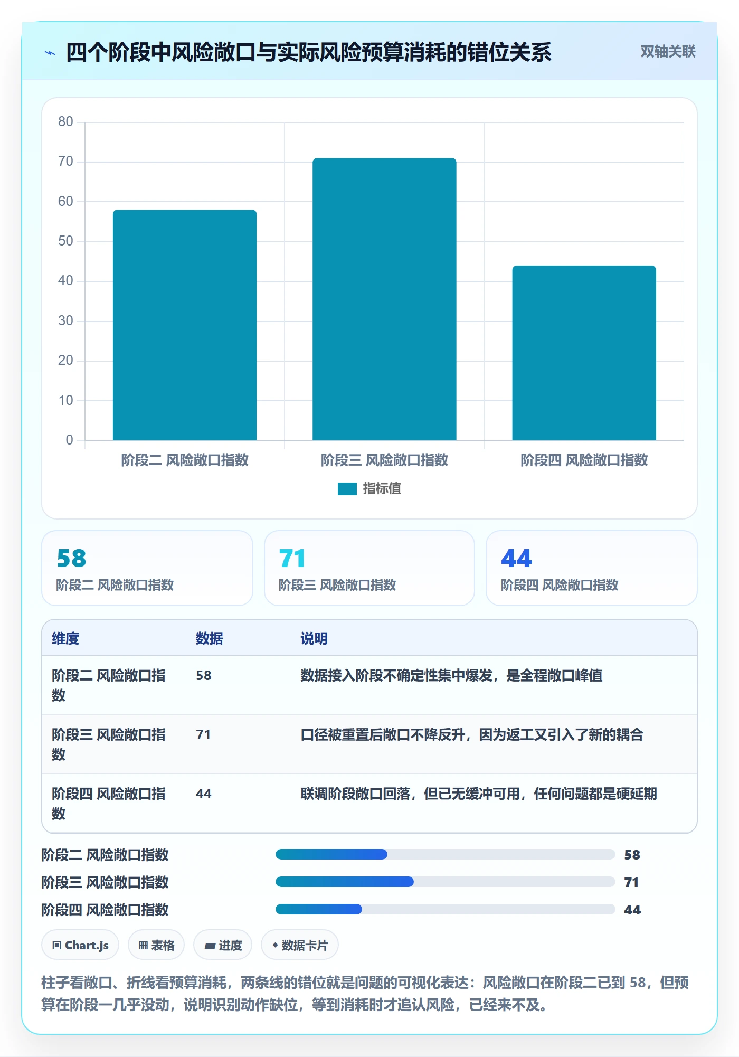Image resolution: width=739 pixels, height=1057 pixels.
Task: Click the 双轴关联 badge in header
Action: tap(668, 52)
